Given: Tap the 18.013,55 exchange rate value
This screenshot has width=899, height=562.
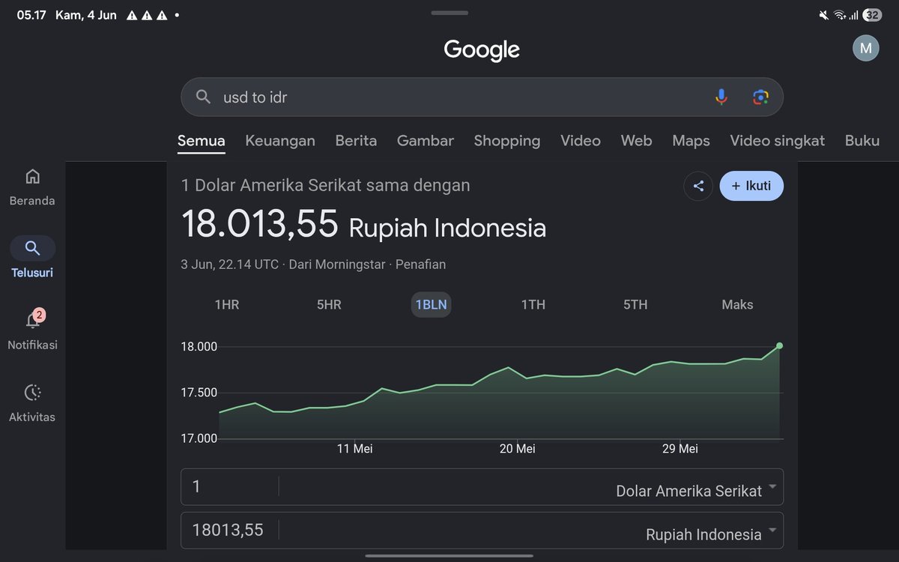Looking at the screenshot, I should [x=260, y=224].
